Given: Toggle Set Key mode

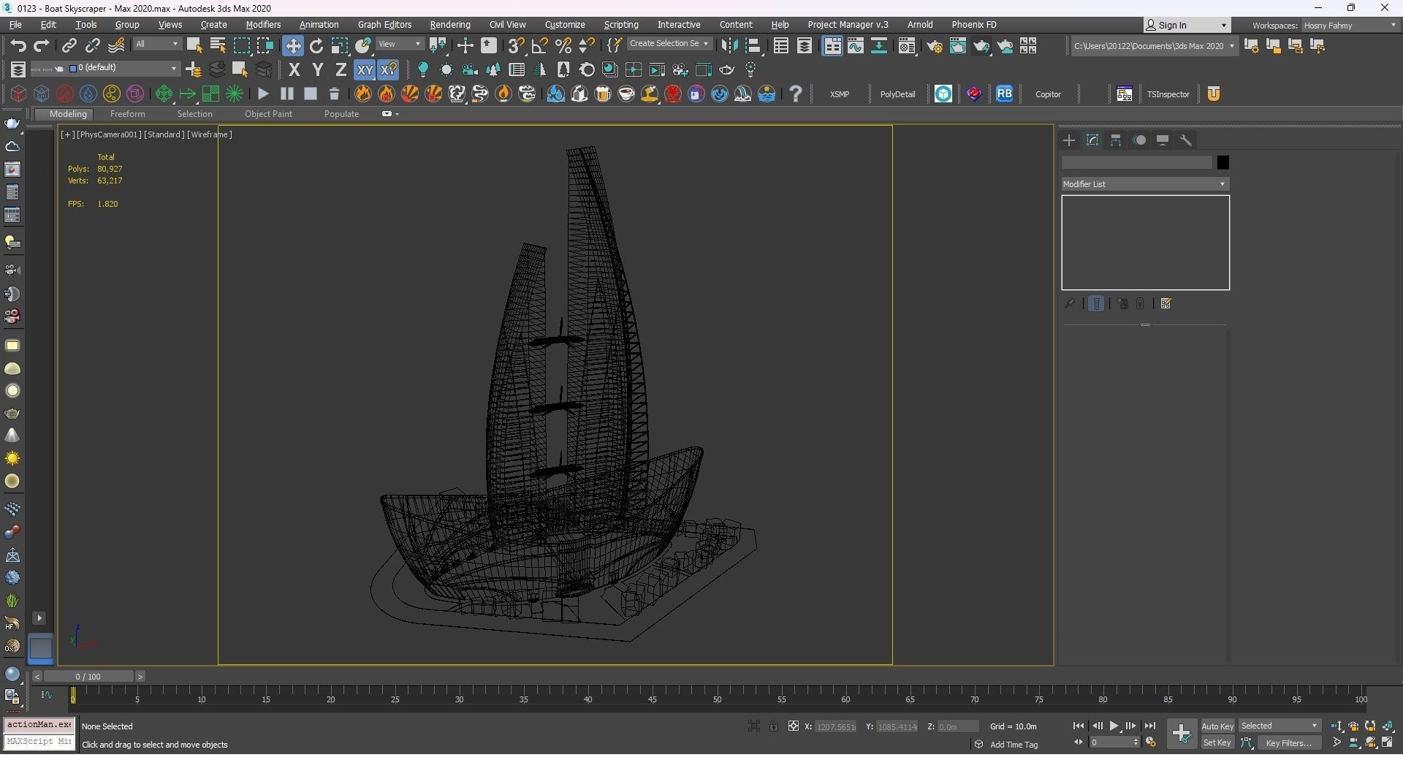Looking at the screenshot, I should pyautogui.click(x=1217, y=743).
